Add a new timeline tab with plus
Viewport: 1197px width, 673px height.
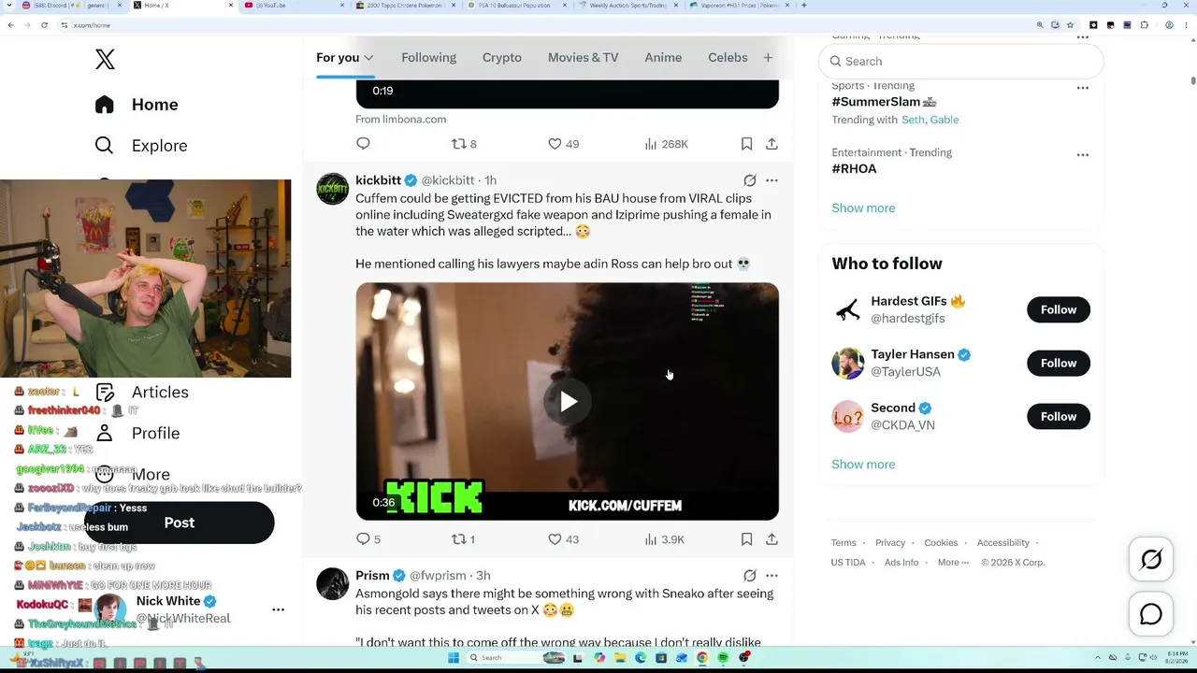(x=768, y=58)
